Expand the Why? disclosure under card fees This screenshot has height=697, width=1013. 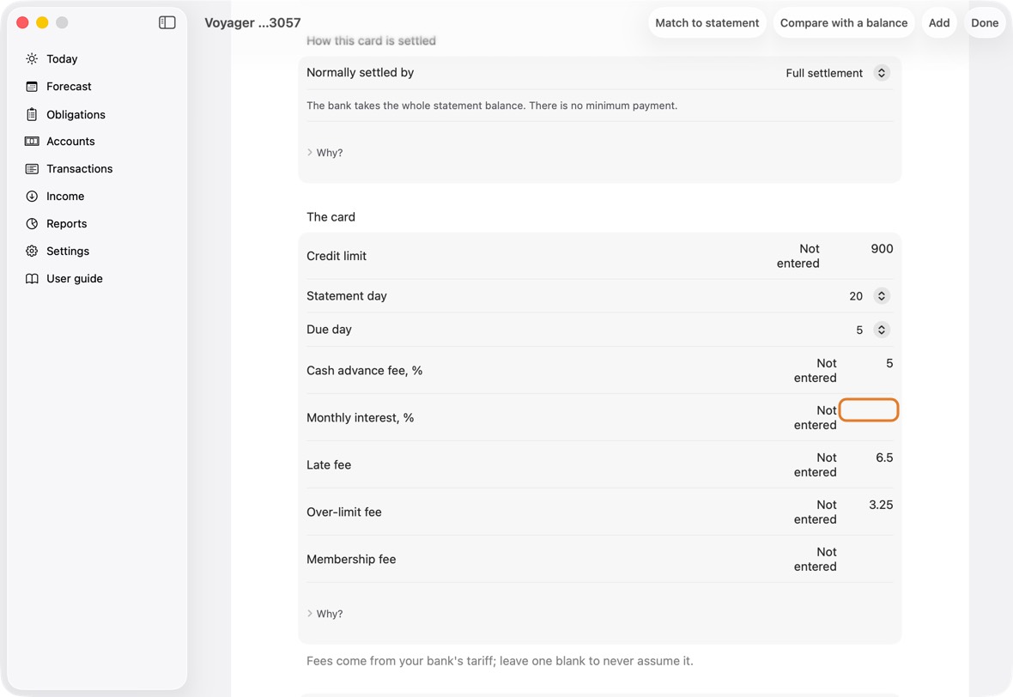(x=325, y=614)
